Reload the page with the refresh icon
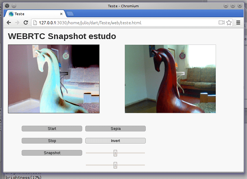This screenshot has height=179, width=247. click(26, 23)
